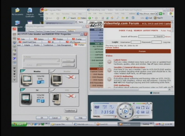
Task: Click the PowerDVD capture frame icon
Action: [x=138, y=107]
